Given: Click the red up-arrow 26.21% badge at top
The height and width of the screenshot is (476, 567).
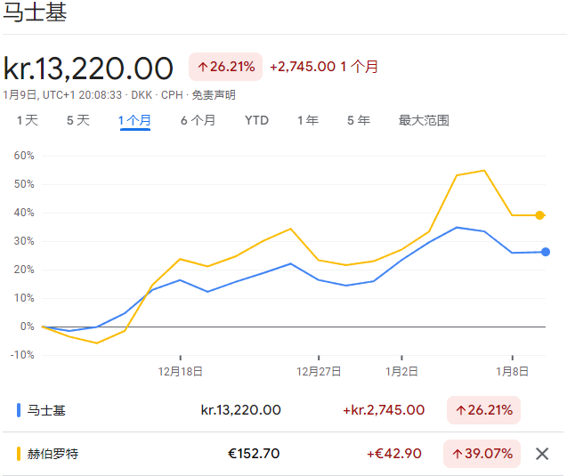Looking at the screenshot, I should pyautogui.click(x=225, y=67).
